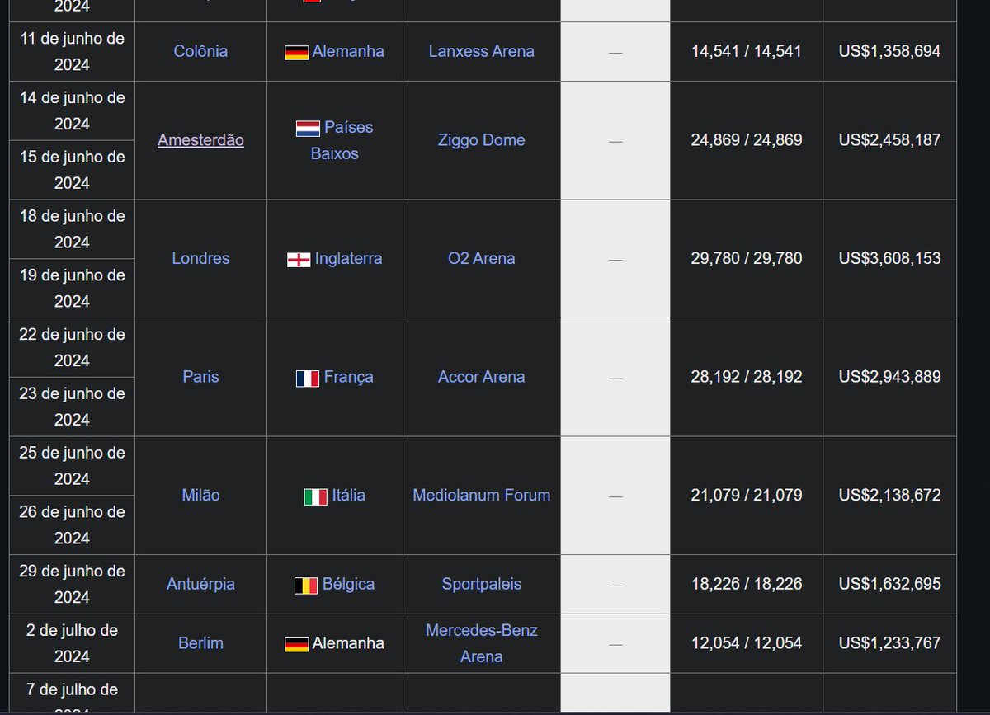Click the Netherlands flag beside Países Baixos
The height and width of the screenshot is (715, 990).
[x=308, y=128]
